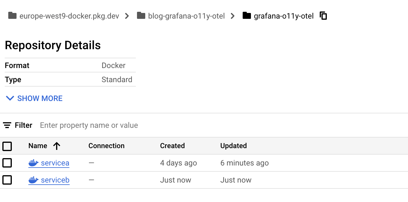Go to europe-west9-docker.pkg.dev breadcrumb
Image resolution: width=408 pixels, height=202 pixels.
[69, 16]
